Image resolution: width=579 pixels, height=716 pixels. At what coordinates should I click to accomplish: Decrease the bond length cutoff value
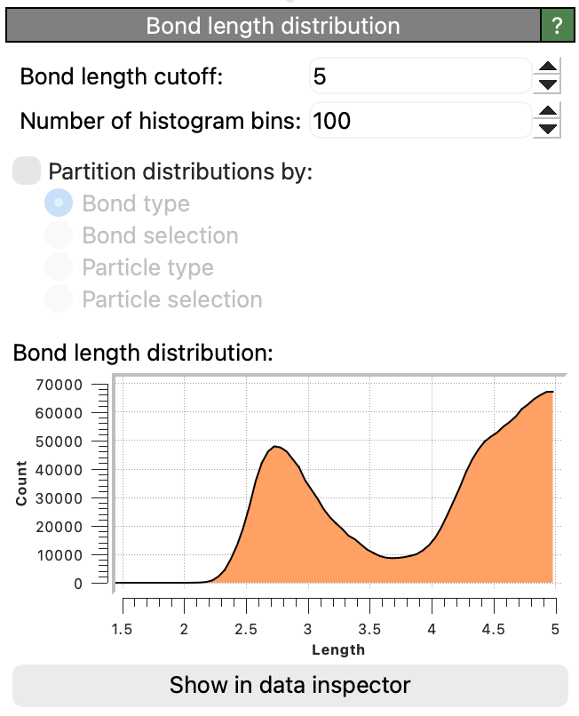coord(549,84)
